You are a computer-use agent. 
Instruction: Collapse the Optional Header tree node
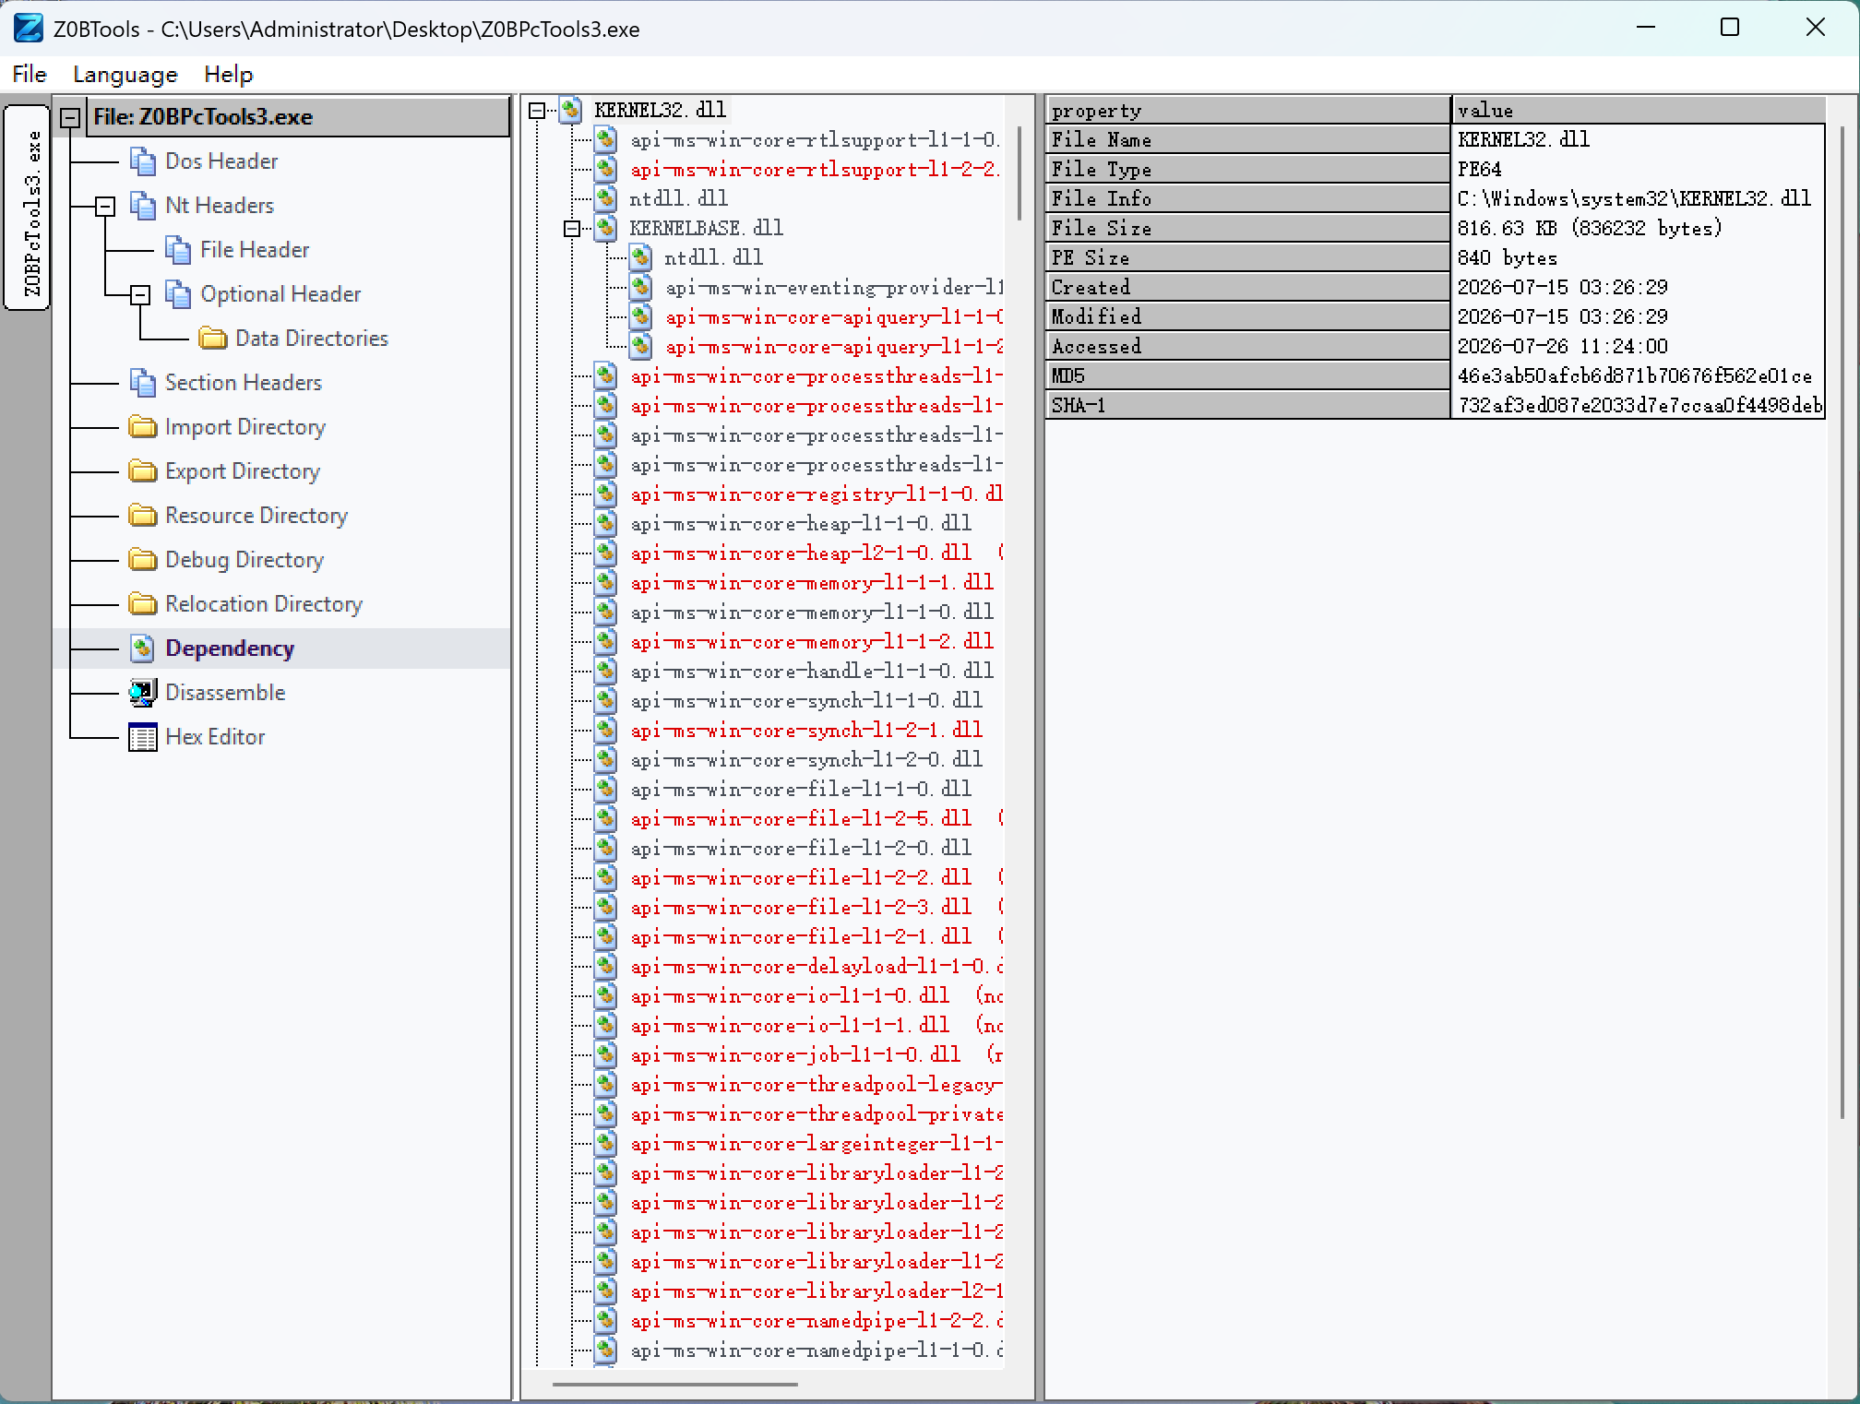point(140,295)
